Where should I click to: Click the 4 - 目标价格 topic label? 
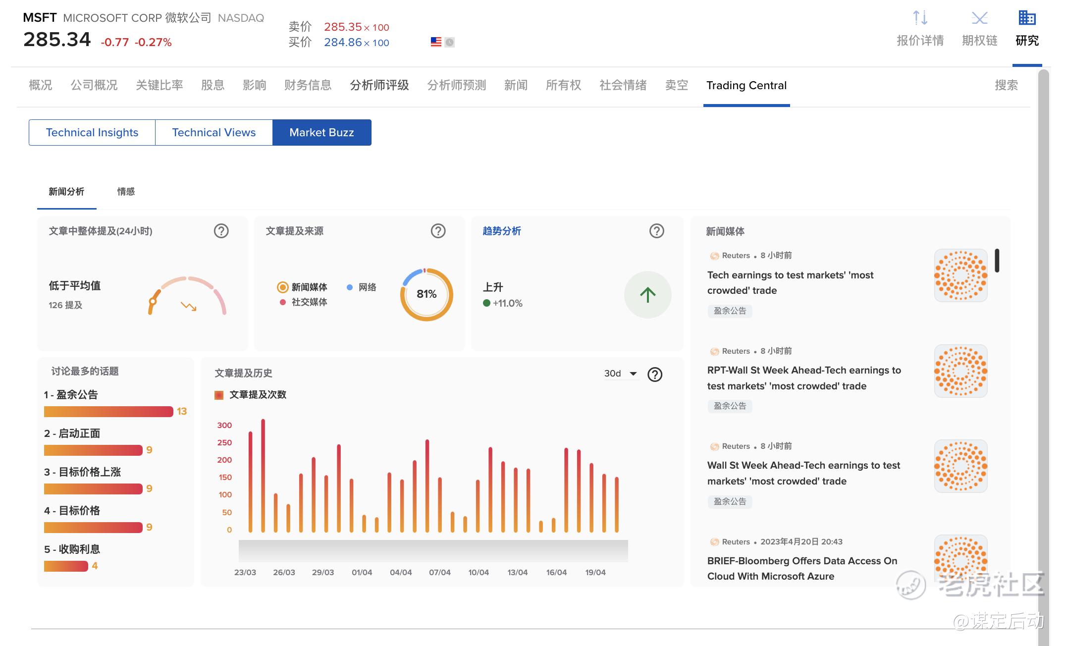click(72, 511)
